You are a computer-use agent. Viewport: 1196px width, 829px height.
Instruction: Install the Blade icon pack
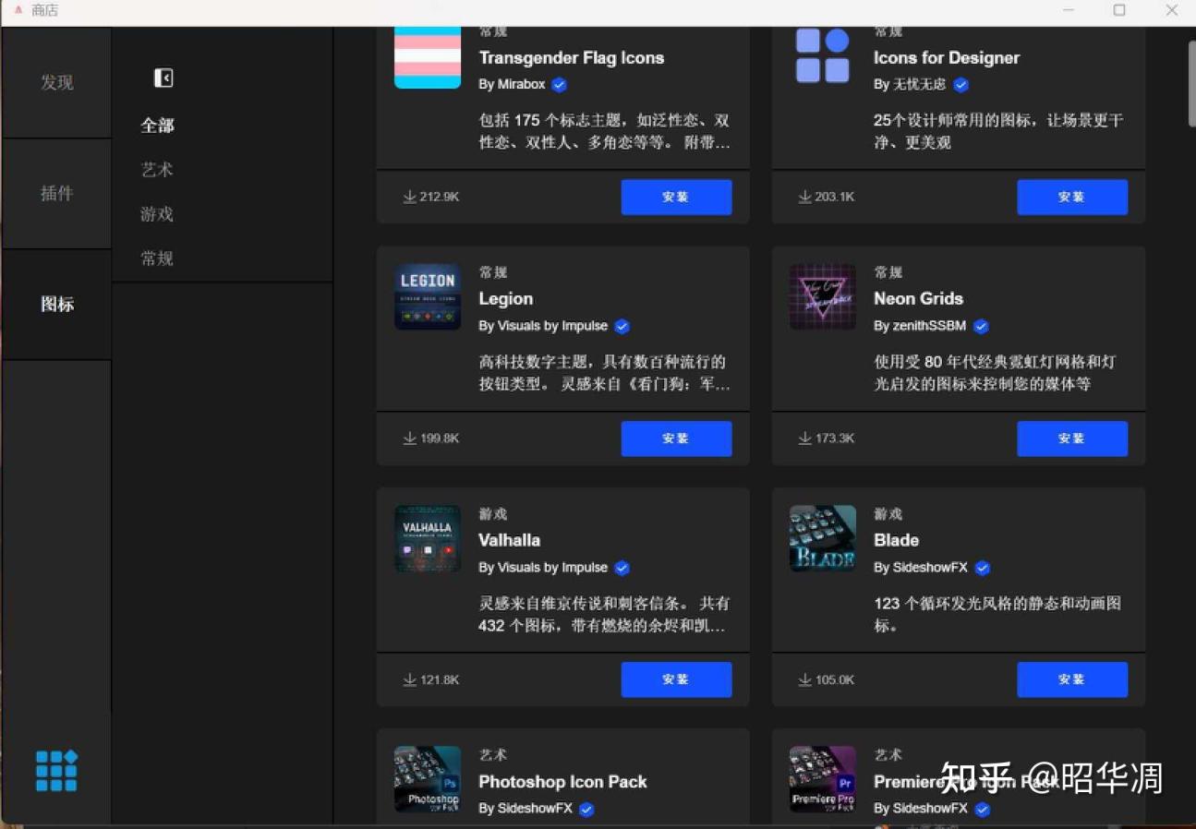[1072, 679]
